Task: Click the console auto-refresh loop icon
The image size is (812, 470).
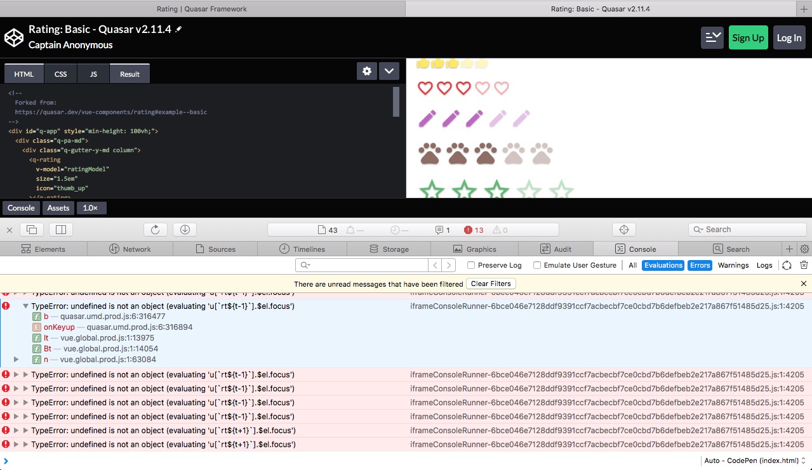Action: click(787, 265)
